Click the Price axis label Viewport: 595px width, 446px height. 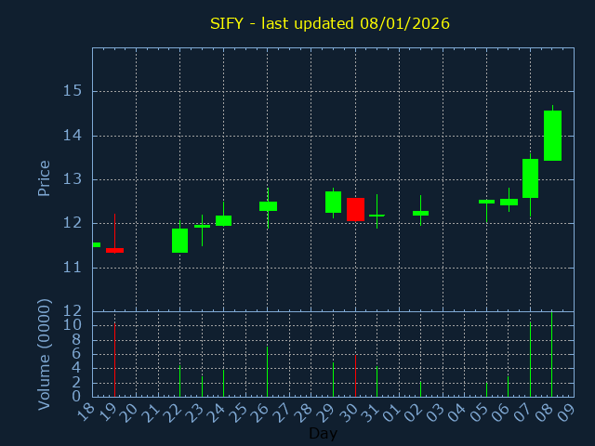tap(44, 178)
